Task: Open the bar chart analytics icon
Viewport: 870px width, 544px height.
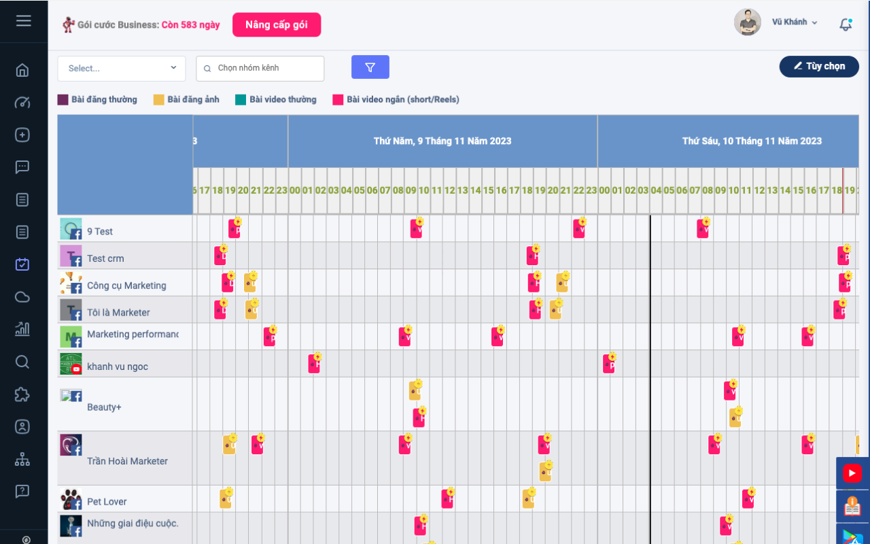Action: tap(22, 329)
